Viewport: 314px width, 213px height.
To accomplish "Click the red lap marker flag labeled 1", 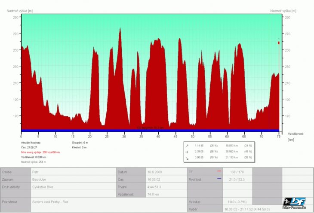I will coord(279,43).
